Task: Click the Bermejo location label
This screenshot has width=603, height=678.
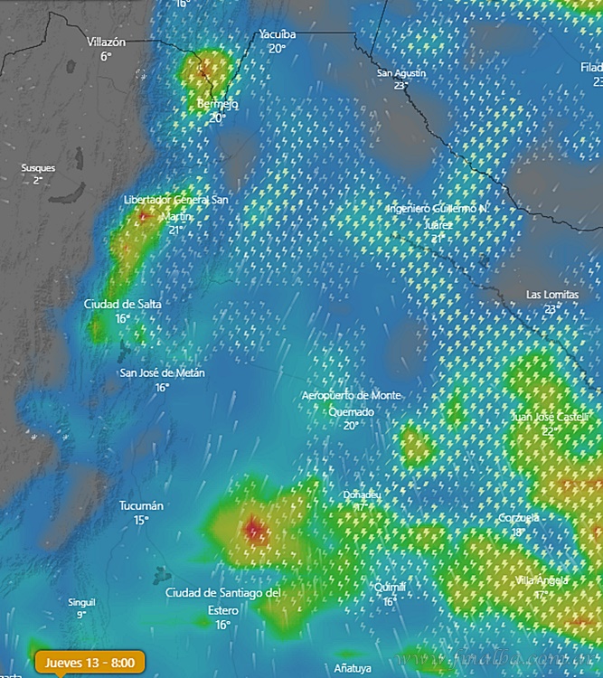Action: click(217, 105)
